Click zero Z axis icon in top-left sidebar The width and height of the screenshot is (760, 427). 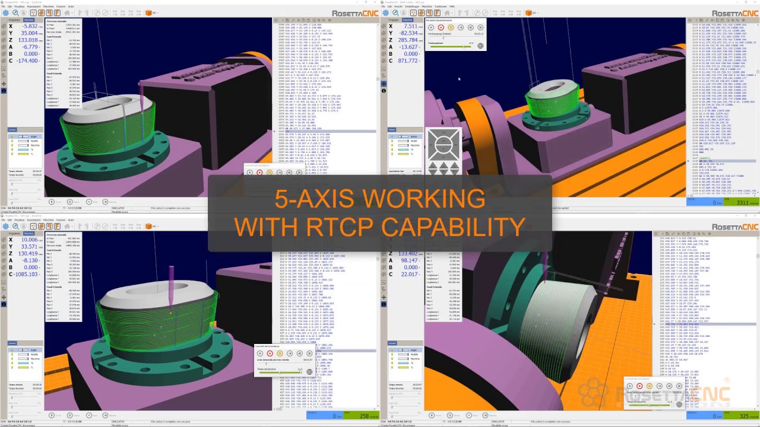4,40
